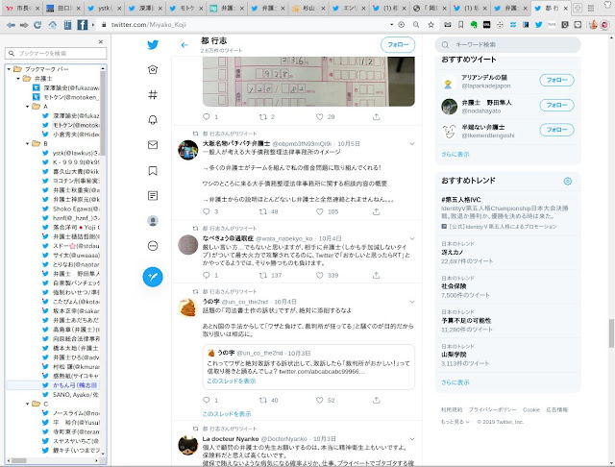Collapse the ブックマーク バー folder
615x467 pixels.
pyautogui.click(x=9, y=69)
